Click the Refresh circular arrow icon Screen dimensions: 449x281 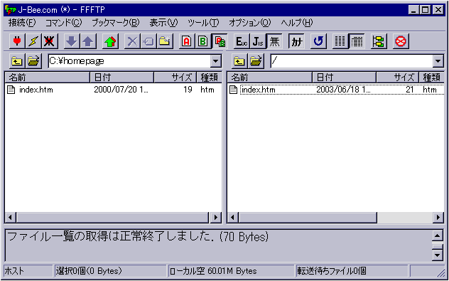click(318, 42)
